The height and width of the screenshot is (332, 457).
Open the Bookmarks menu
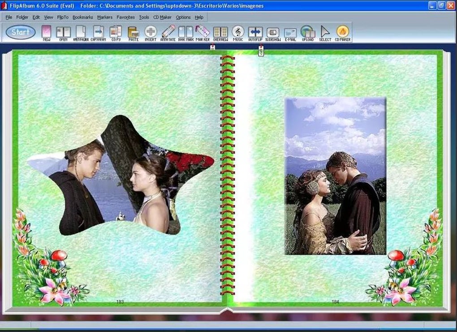tap(82, 17)
